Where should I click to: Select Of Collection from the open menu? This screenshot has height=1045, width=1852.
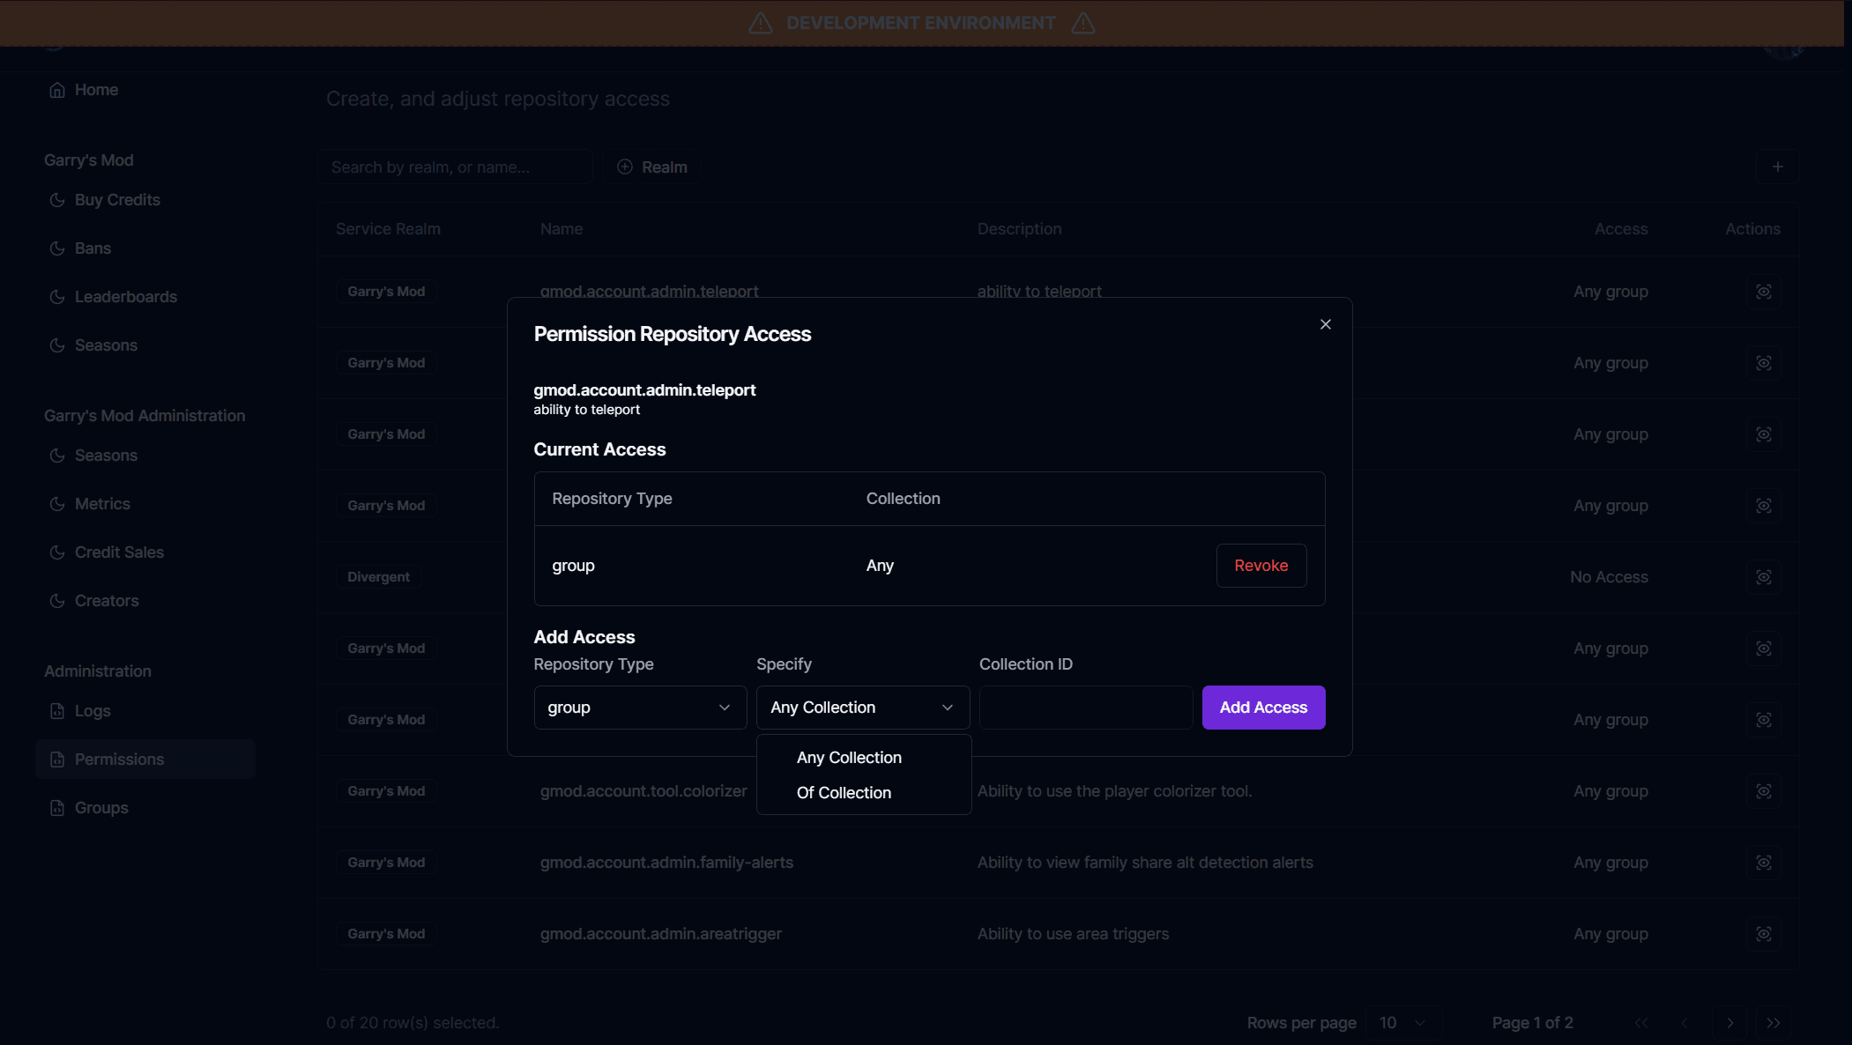pos(844,792)
